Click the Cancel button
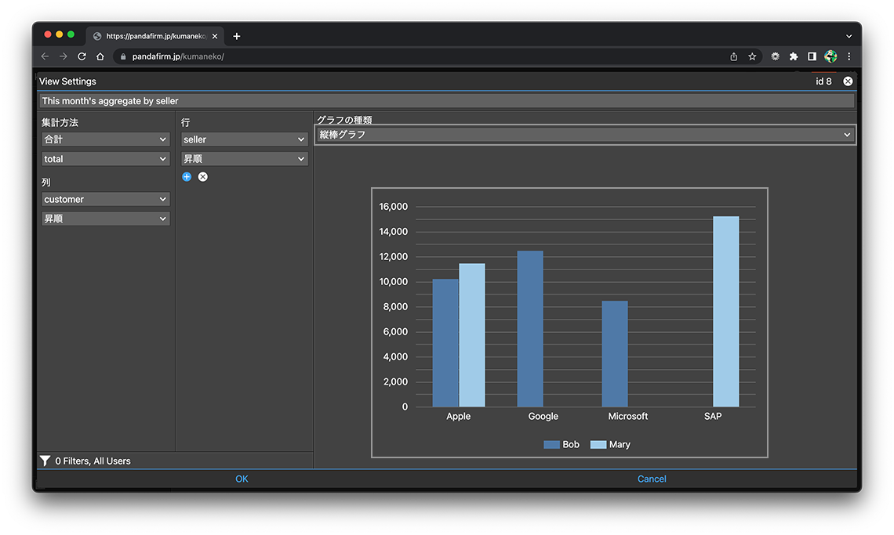 point(652,479)
